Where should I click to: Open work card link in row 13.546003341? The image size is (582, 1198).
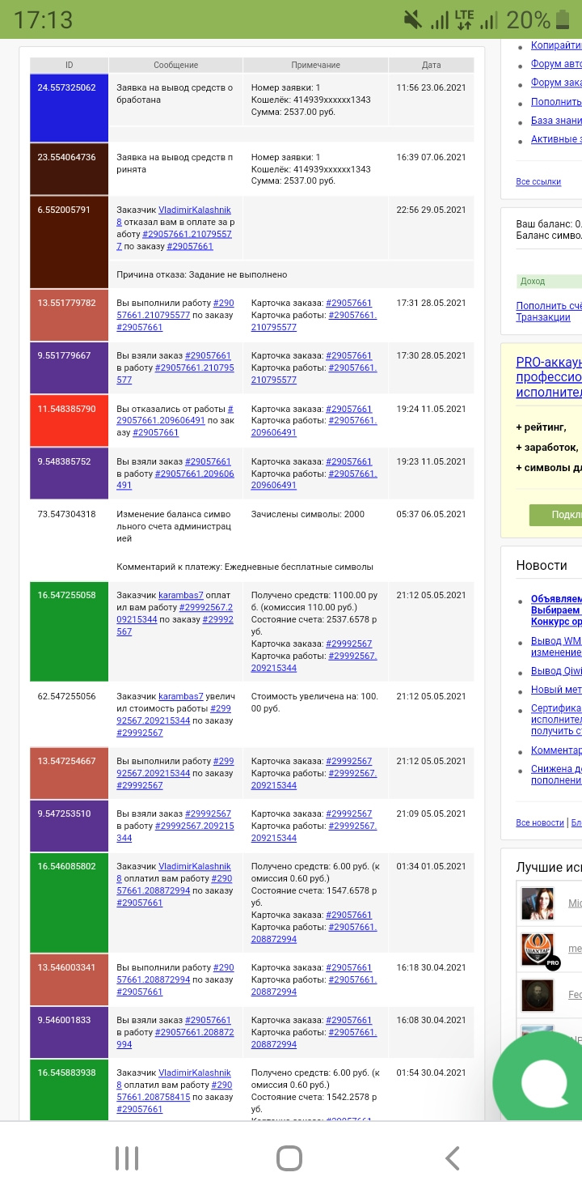[314, 985]
